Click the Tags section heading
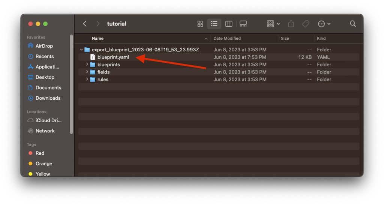 [31, 144]
